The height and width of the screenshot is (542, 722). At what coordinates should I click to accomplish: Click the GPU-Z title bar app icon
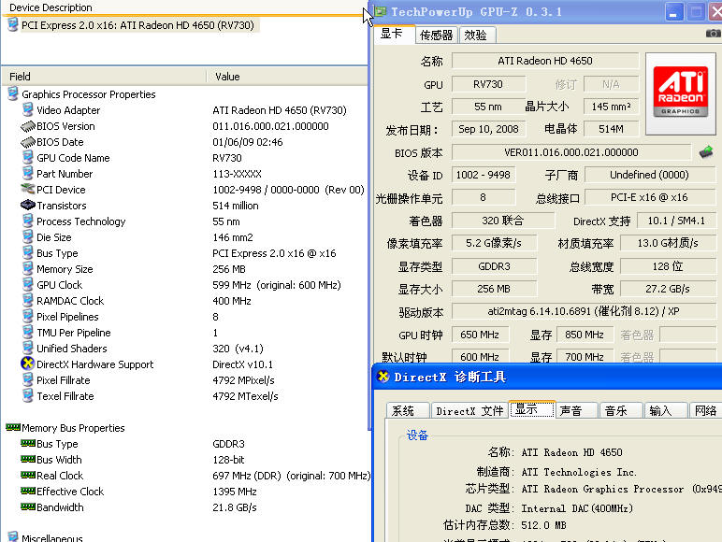point(380,12)
